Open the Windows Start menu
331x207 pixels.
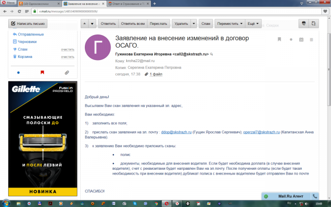(x=6, y=204)
